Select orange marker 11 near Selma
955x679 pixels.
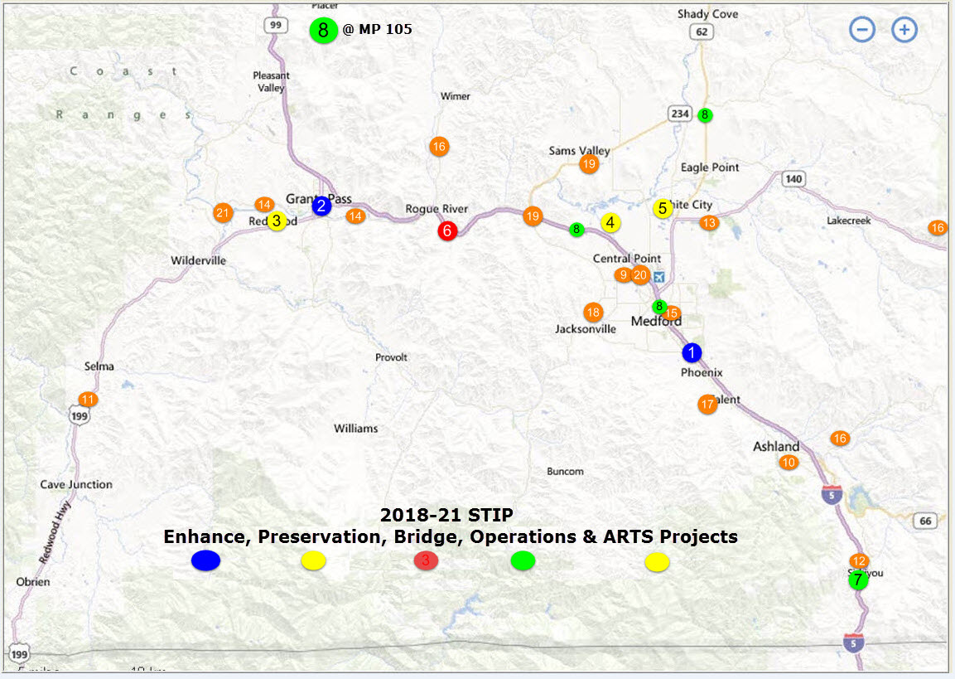[x=88, y=399]
